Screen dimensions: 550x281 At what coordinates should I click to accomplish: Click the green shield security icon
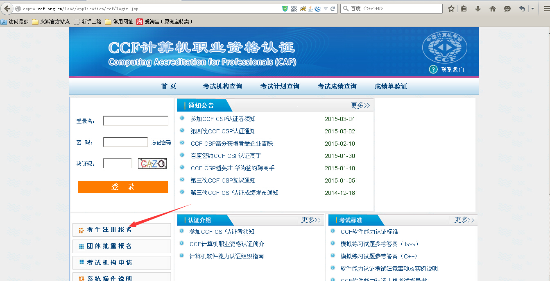[285, 9]
